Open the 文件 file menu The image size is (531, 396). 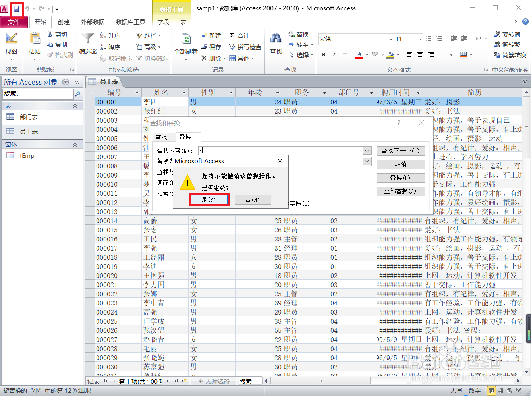click(14, 22)
